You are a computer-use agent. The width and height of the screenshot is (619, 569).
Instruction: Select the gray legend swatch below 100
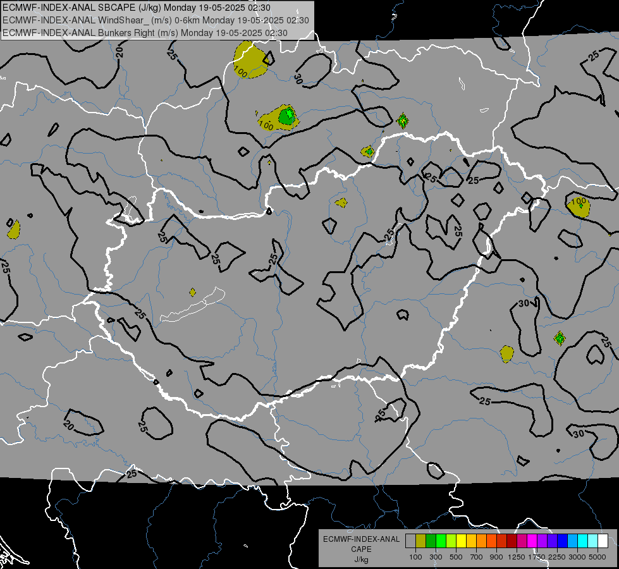point(410,541)
